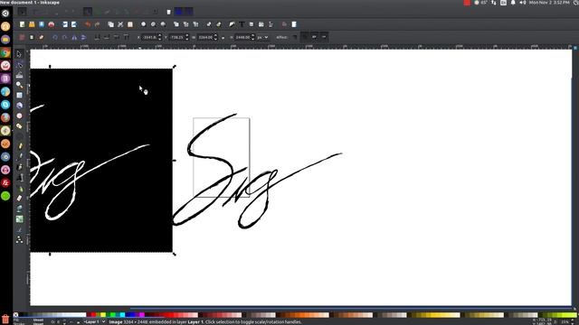Select the Gradient tool
The width and height of the screenshot is (579, 325).
[19, 218]
